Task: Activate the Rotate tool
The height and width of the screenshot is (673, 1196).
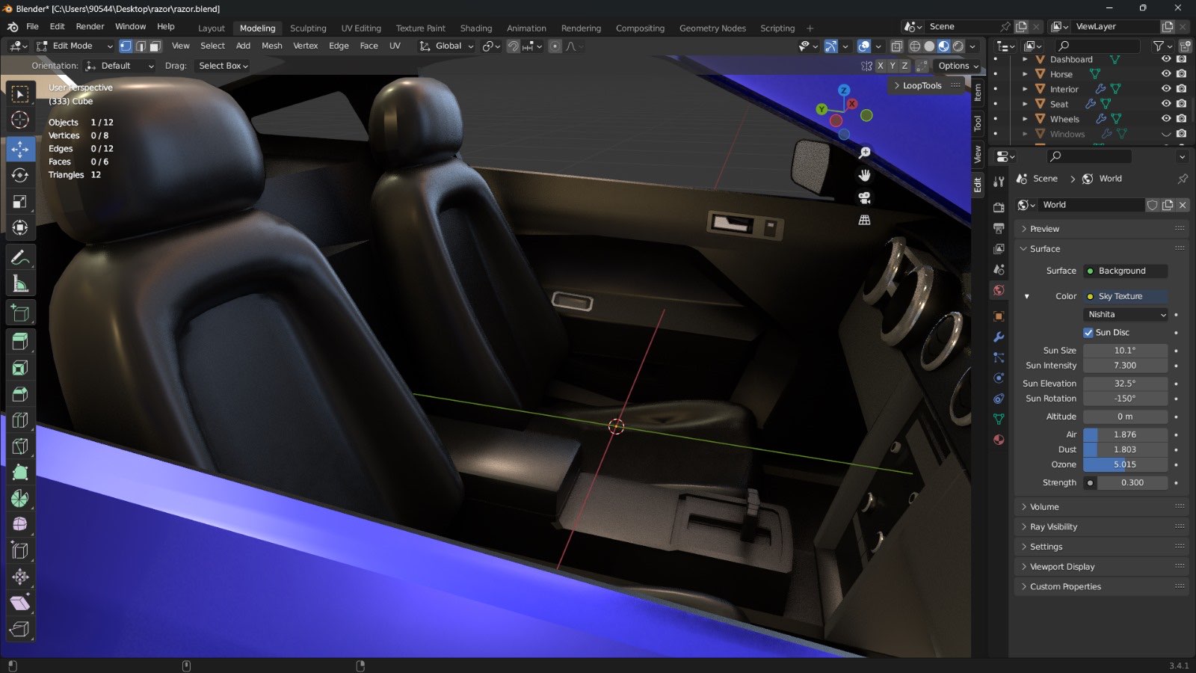Action: click(20, 175)
